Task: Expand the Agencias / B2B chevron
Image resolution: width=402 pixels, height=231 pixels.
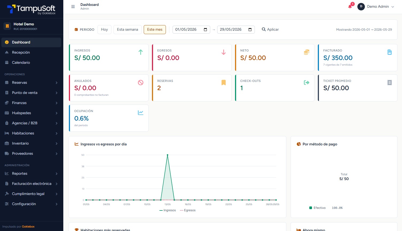Action: [x=57, y=123]
